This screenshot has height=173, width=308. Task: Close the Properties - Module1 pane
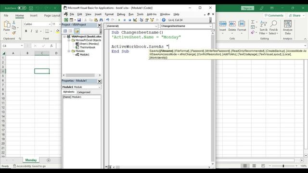pos(100,81)
